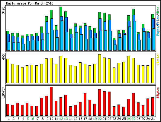Click green weekend day label 19
The width and height of the screenshot is (161, 122).
pyautogui.click(x=95, y=119)
